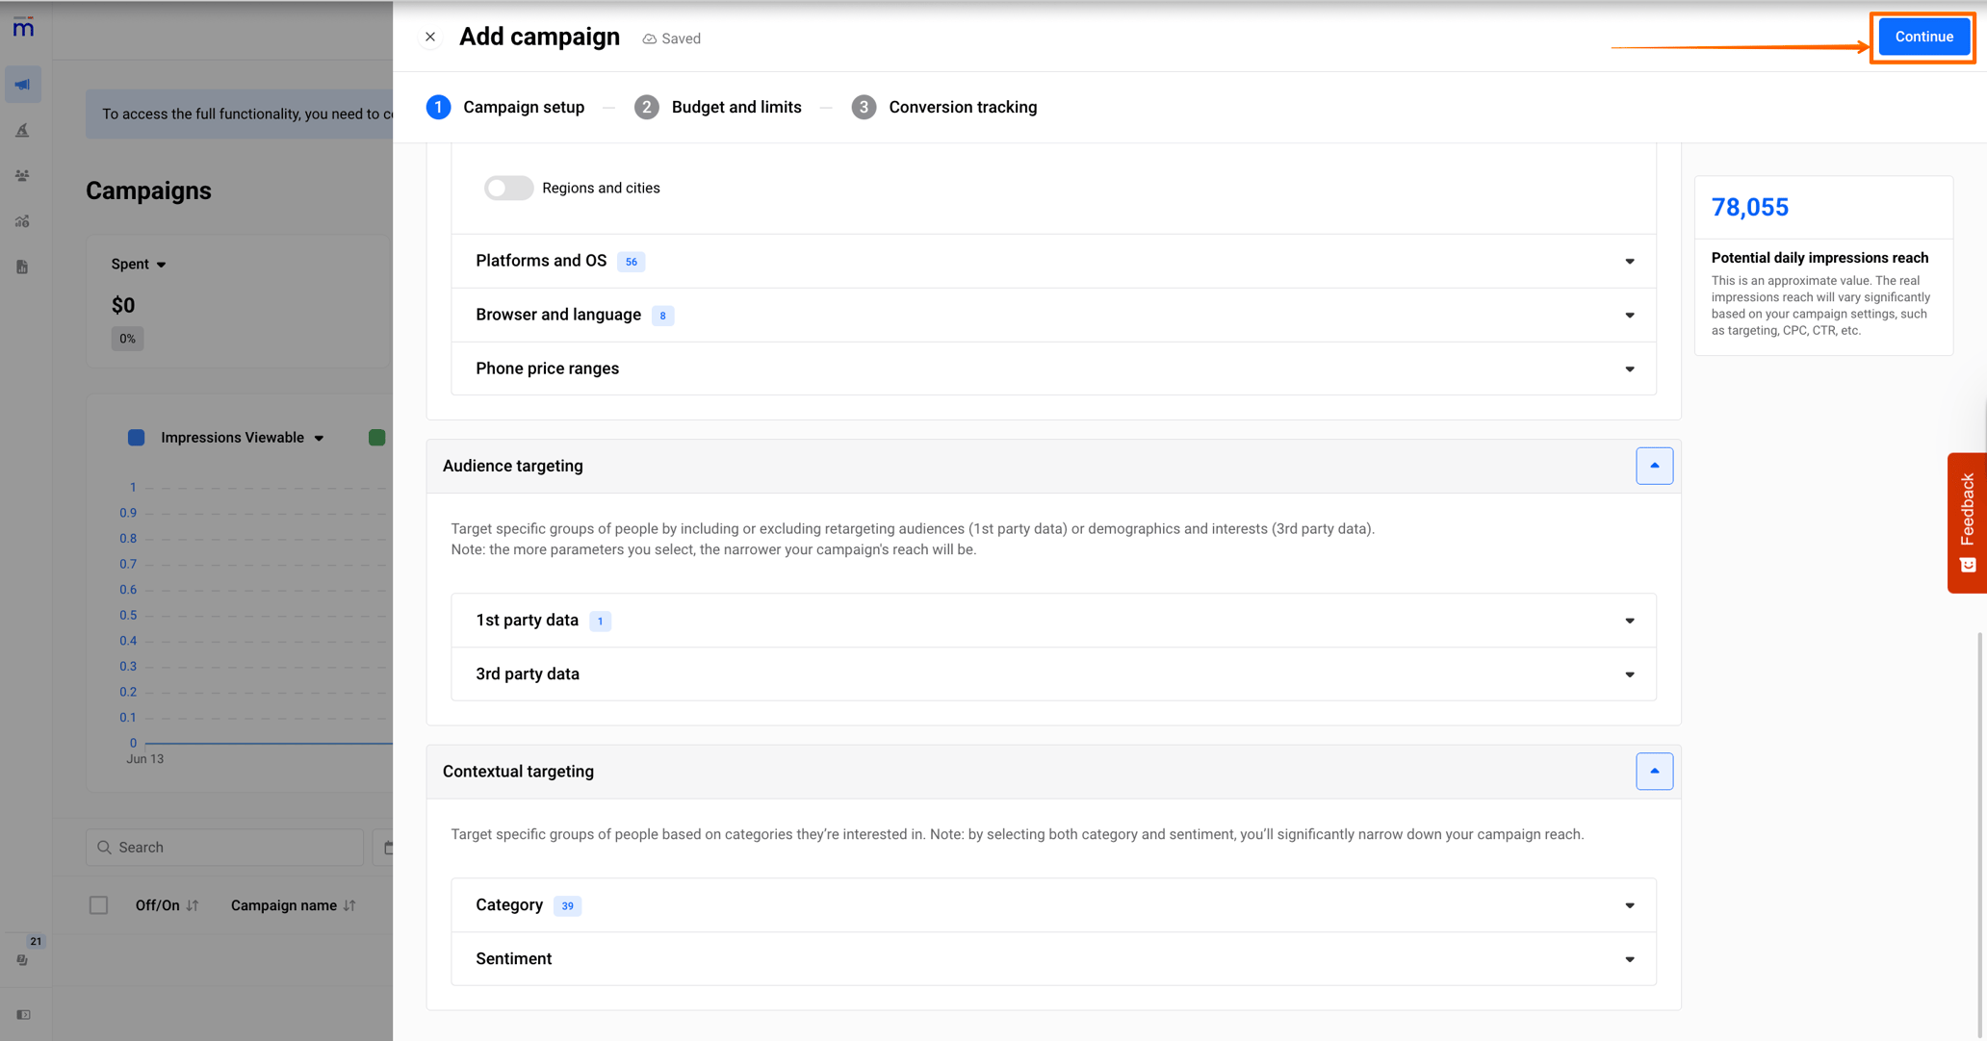Open the Campaigns megaphone icon in sidebar
The height and width of the screenshot is (1041, 1987).
[22, 84]
